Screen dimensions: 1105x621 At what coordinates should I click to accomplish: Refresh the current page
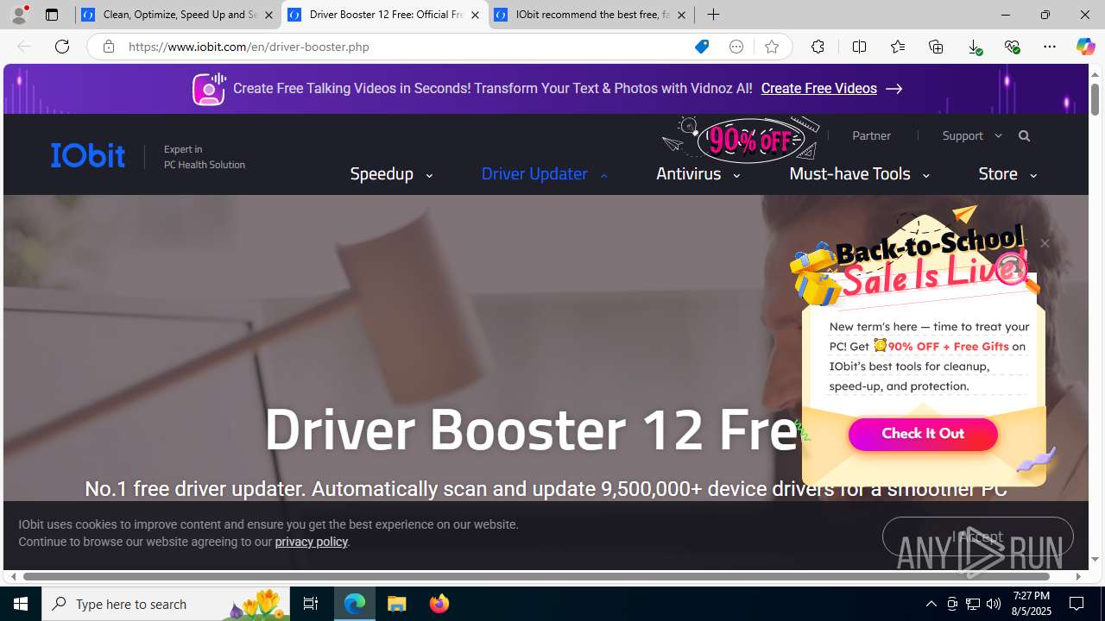tap(62, 47)
